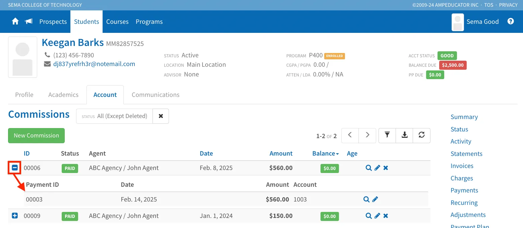Open the filter funnel button

[x=387, y=135]
